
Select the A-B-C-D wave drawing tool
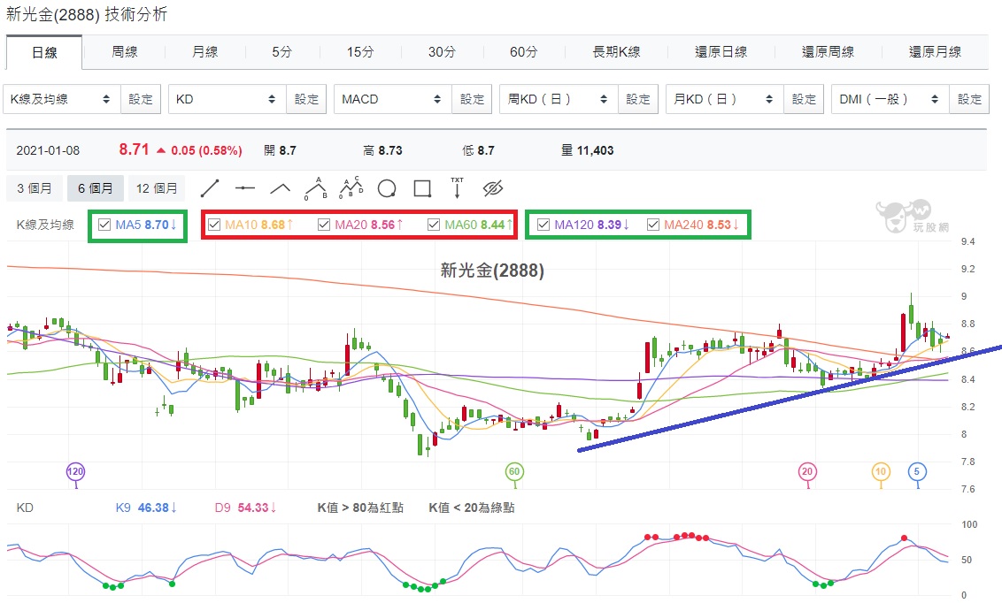pyautogui.click(x=351, y=187)
